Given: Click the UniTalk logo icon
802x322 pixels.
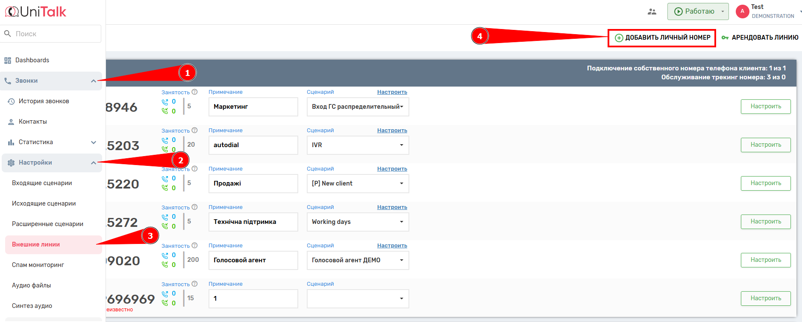Looking at the screenshot, I should [12, 12].
